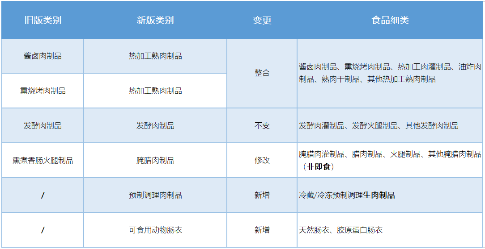Select the 食品细类 column header
The height and width of the screenshot is (249, 485).
(390, 21)
